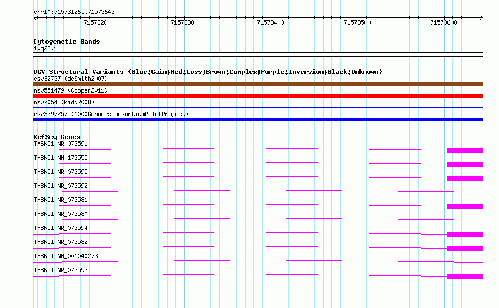Click the intron line of NM_001040273
Viewport: 499px width, 308px height.
258,260
